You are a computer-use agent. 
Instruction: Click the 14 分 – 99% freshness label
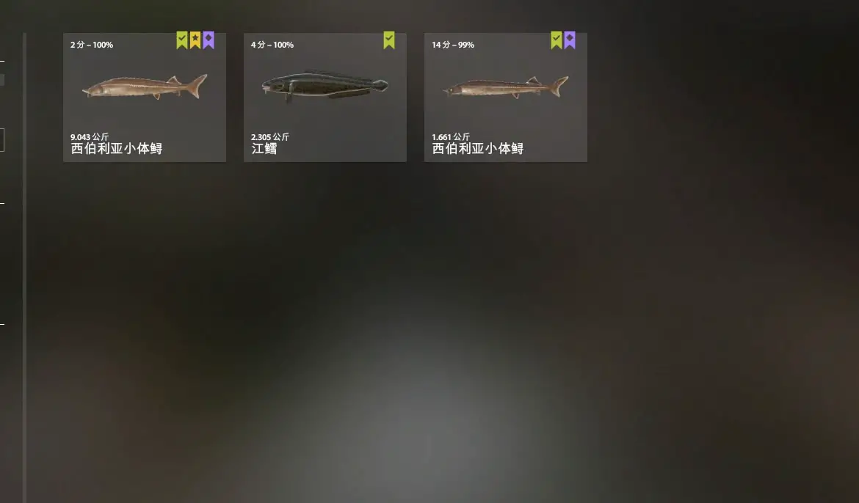click(453, 45)
